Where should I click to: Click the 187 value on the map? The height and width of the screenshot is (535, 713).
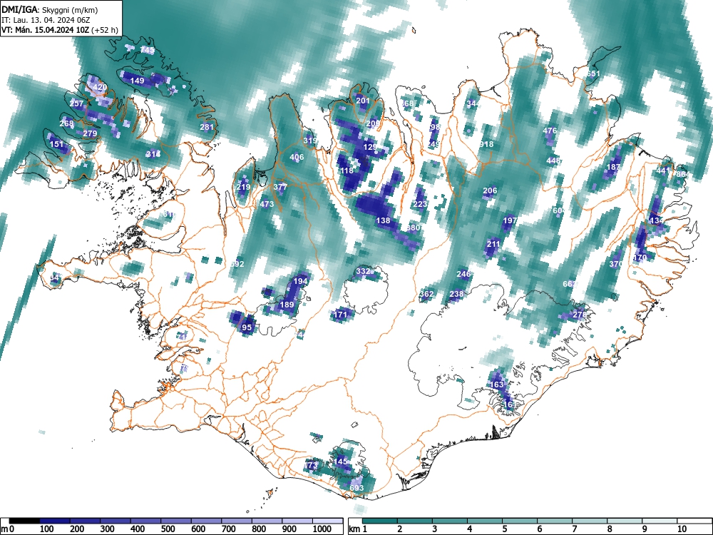(613, 167)
